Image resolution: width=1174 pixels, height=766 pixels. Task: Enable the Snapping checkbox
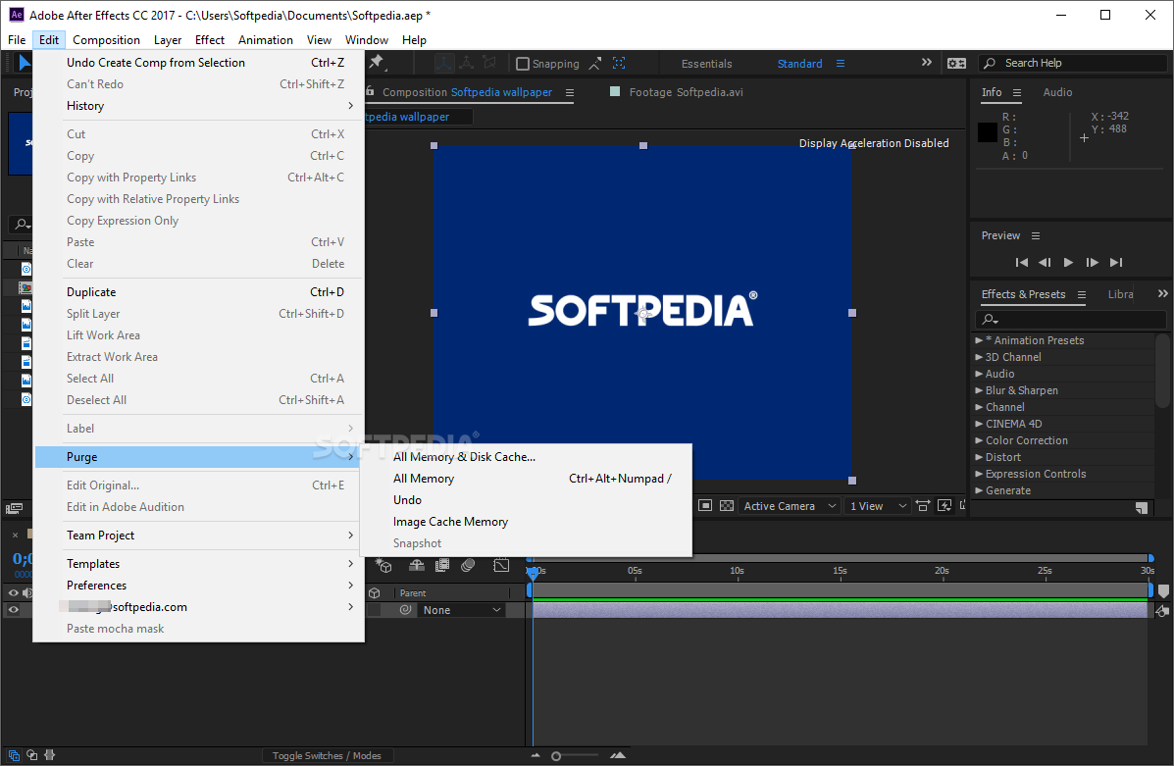(523, 64)
